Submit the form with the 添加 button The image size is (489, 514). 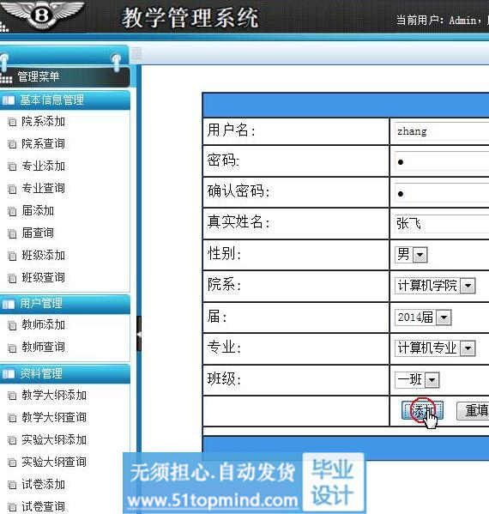(422, 410)
